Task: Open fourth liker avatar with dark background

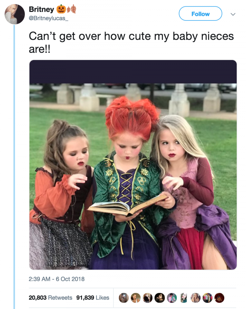Action: coord(159,298)
